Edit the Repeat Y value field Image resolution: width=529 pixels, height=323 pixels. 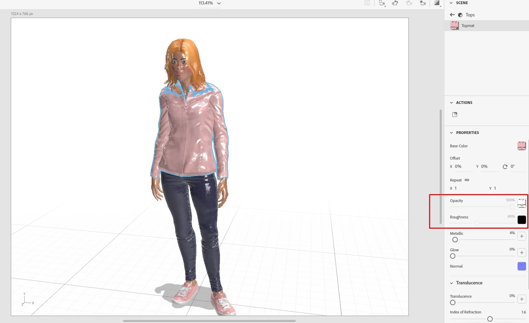(509, 188)
